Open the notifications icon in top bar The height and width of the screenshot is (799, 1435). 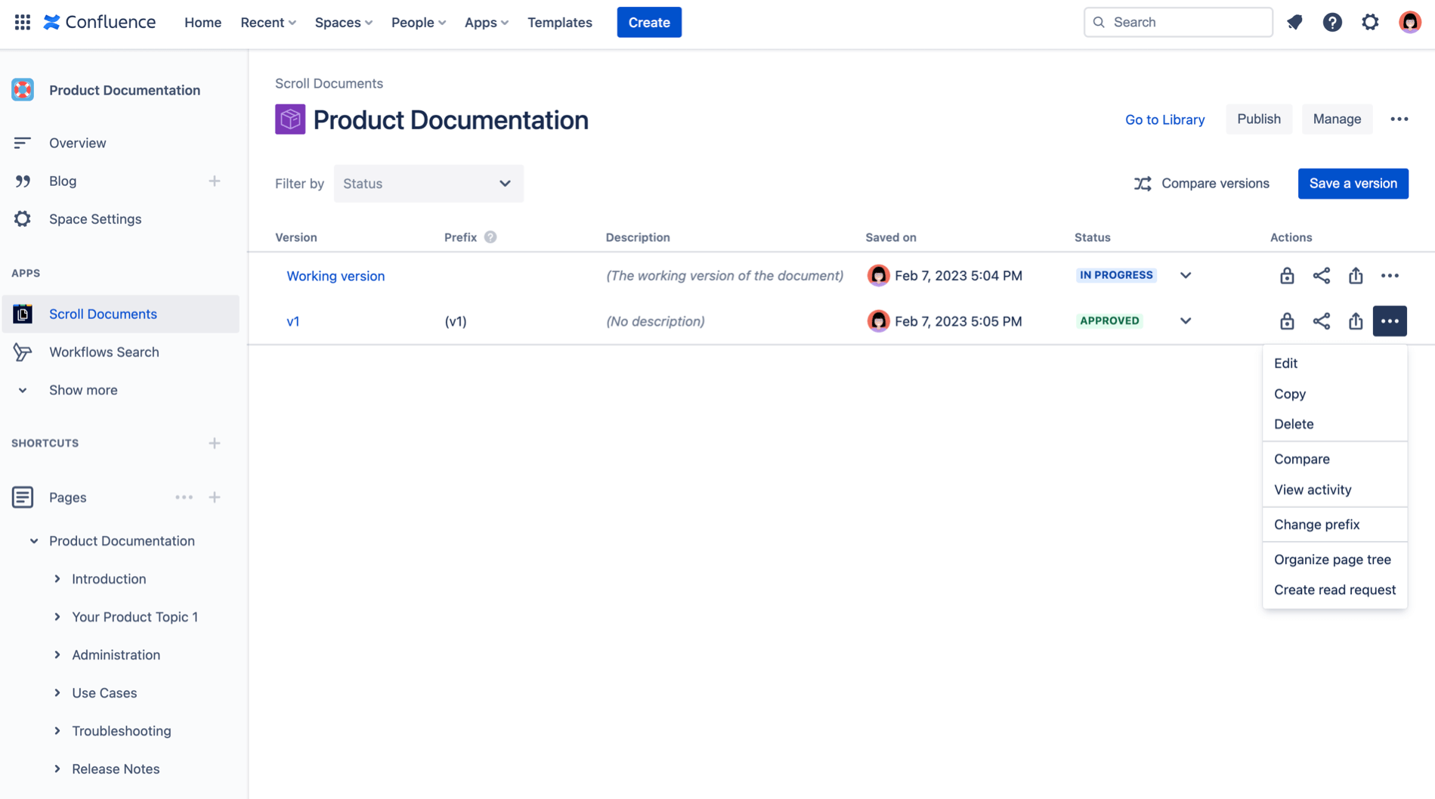tap(1294, 22)
